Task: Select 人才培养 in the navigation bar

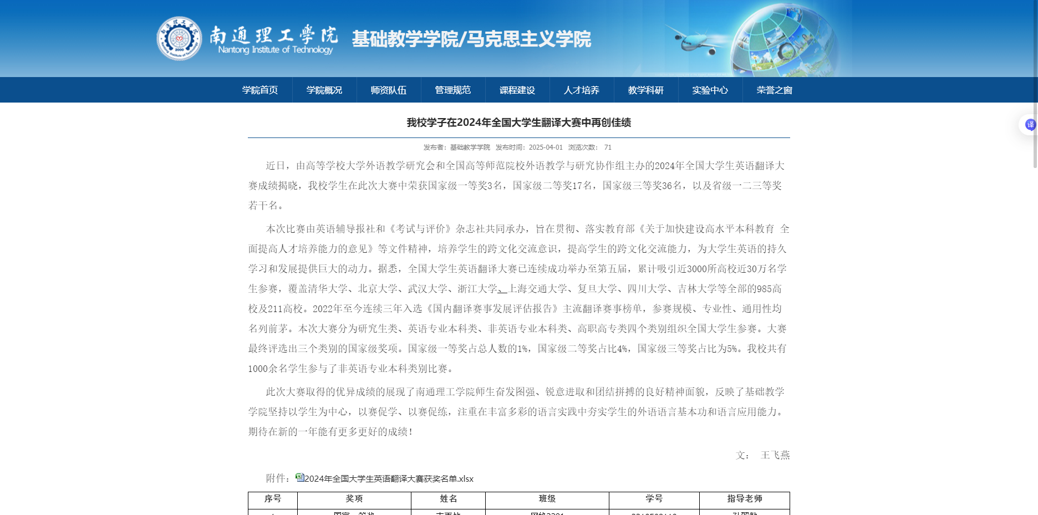Action: coord(582,90)
